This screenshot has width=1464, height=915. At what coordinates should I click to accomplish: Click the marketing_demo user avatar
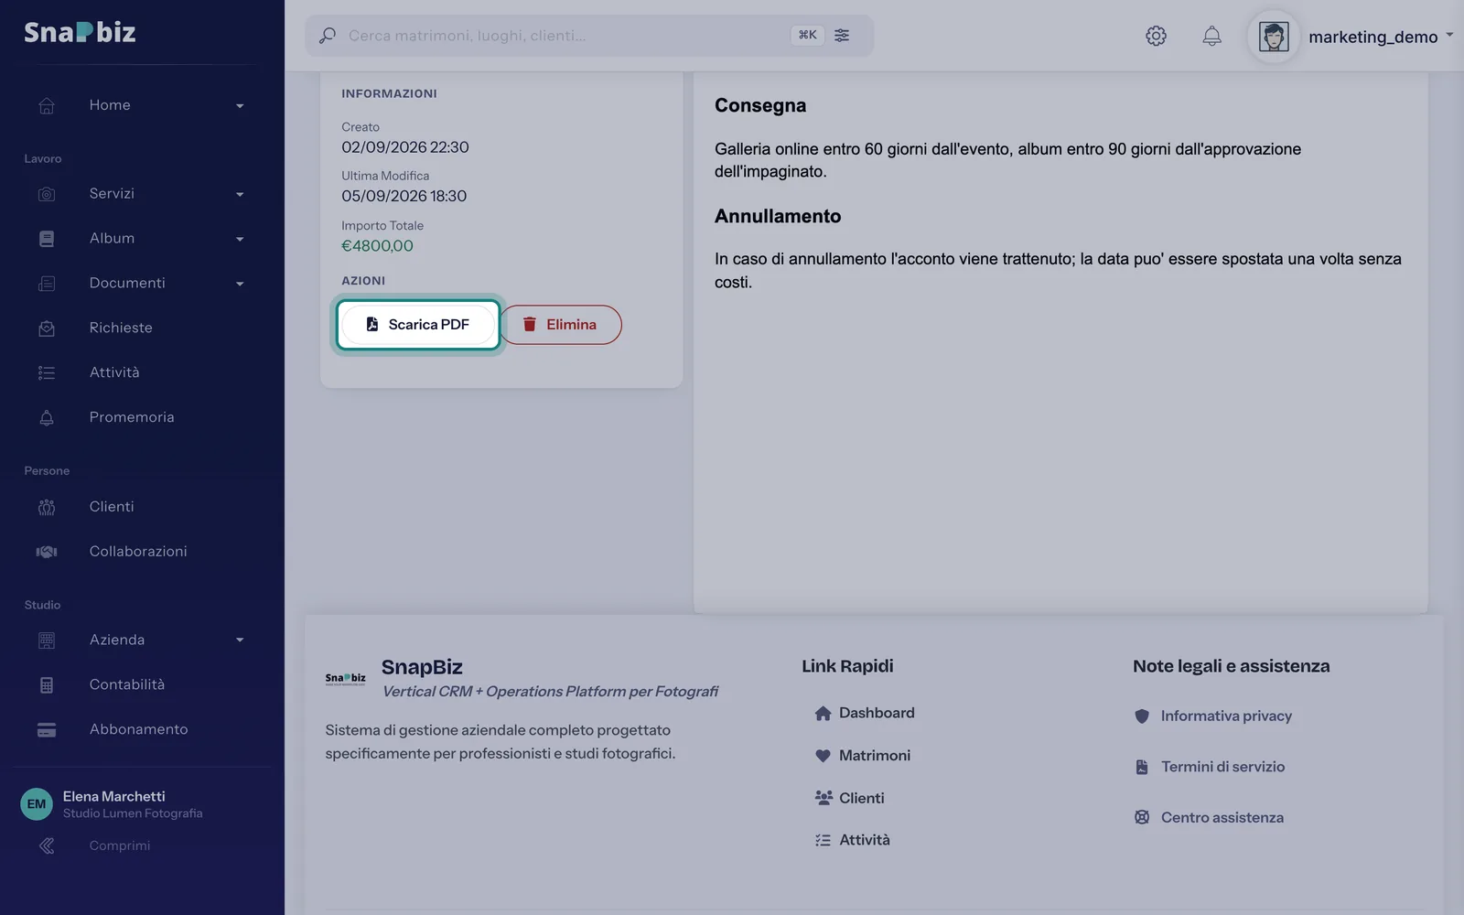coord(1274,37)
